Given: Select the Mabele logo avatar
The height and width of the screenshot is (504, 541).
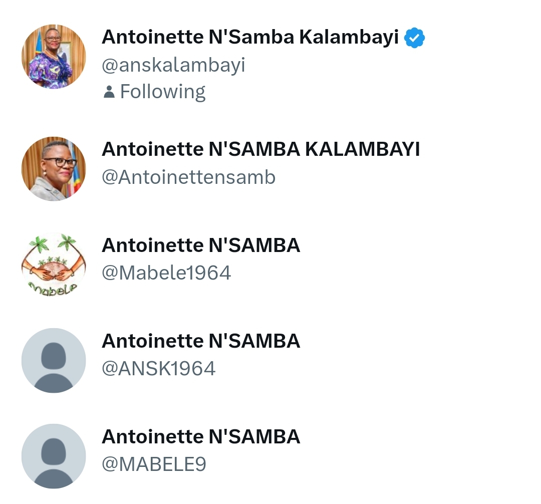Looking at the screenshot, I should (x=54, y=265).
